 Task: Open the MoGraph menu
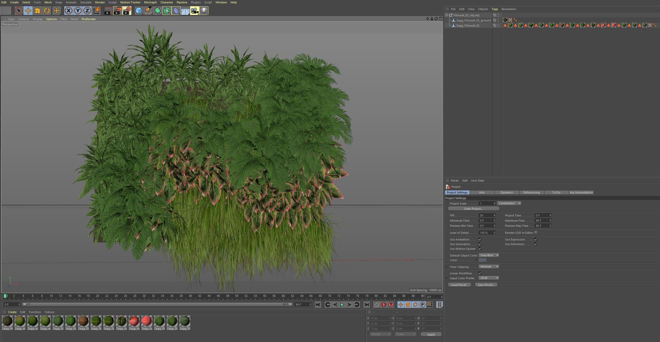[x=150, y=2]
